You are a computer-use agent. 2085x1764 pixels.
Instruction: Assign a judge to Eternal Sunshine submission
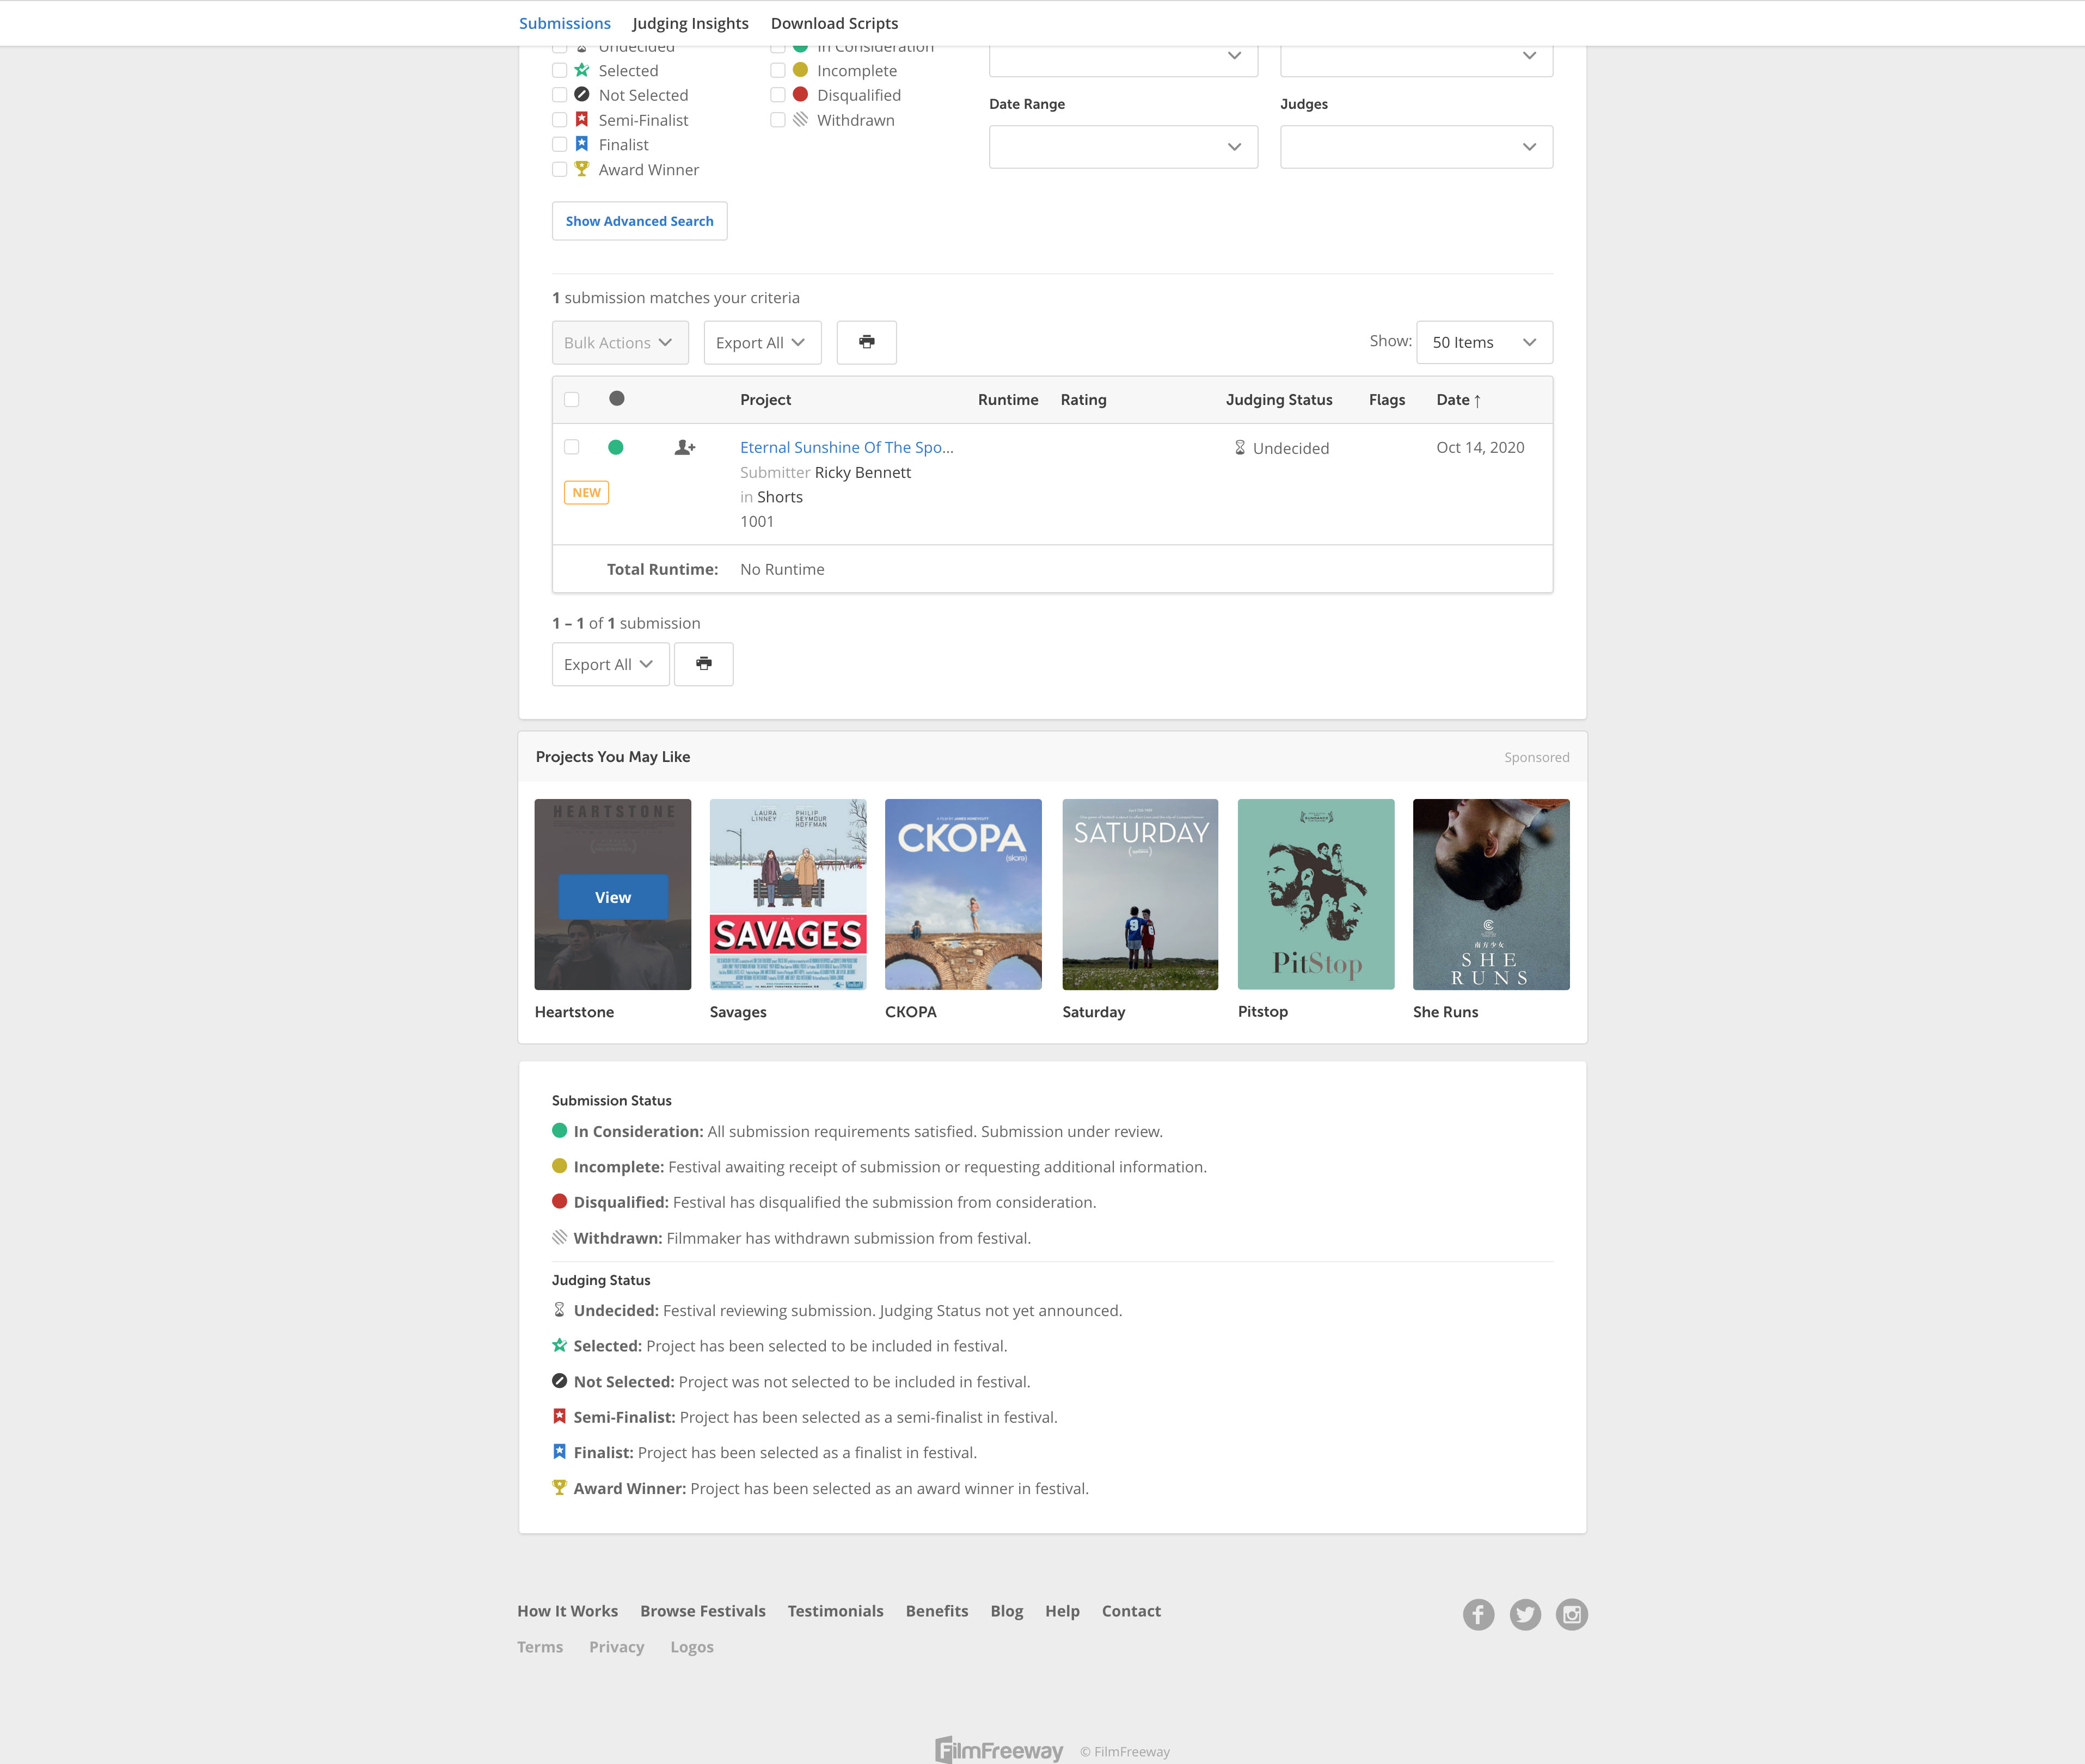684,447
